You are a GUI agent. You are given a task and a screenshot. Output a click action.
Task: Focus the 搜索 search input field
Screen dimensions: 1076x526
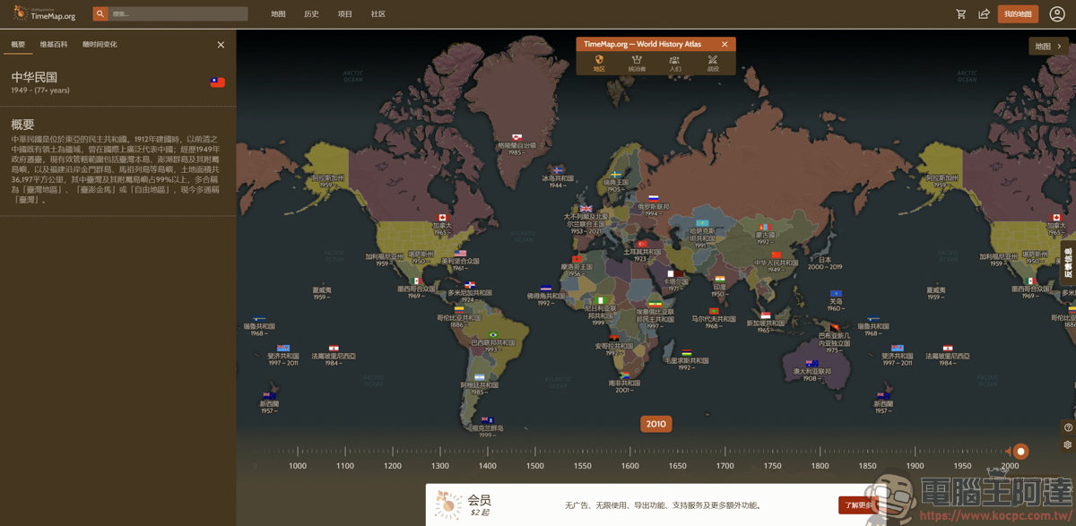pos(178,13)
